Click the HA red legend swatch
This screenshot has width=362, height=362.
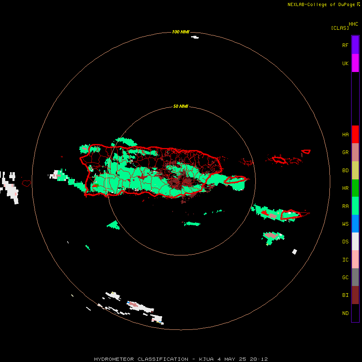355,134
